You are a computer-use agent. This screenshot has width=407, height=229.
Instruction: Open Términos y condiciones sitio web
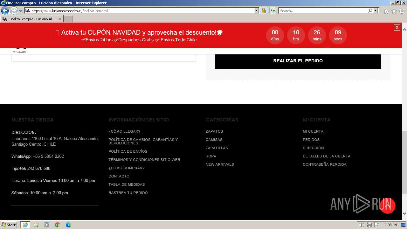(144, 160)
